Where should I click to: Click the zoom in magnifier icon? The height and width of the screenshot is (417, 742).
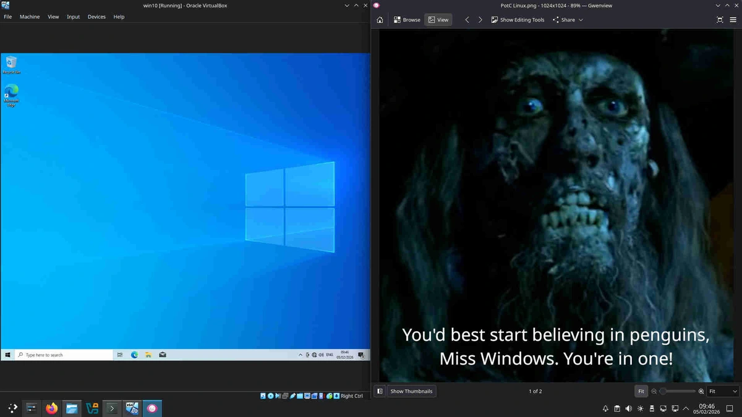[701, 392]
